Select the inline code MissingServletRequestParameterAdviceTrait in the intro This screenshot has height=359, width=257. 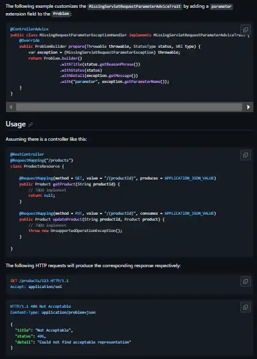[x=134, y=7]
